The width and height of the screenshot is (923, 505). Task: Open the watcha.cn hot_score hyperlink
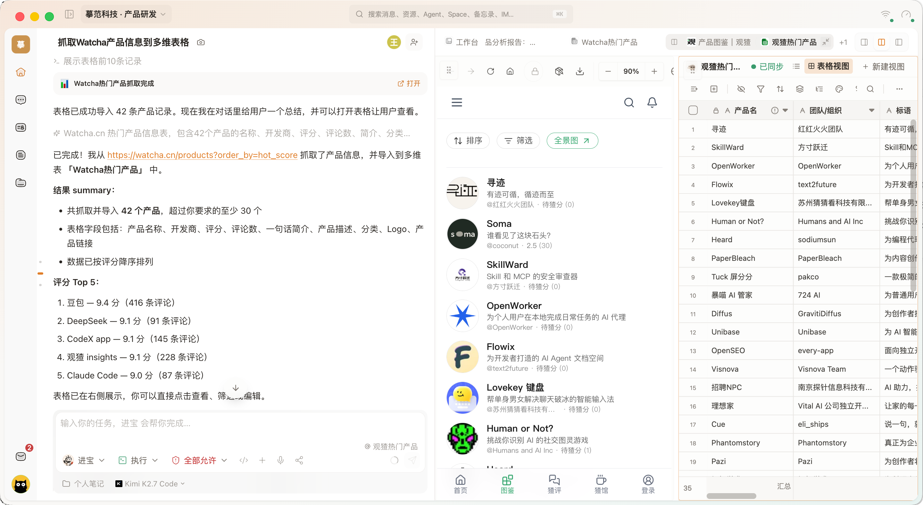click(x=202, y=155)
